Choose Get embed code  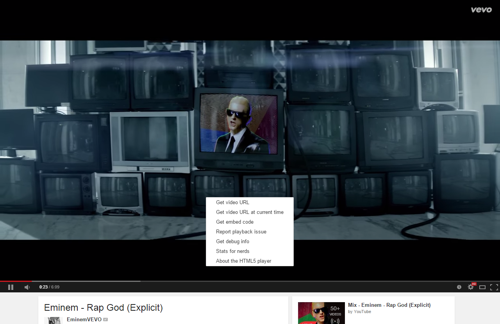point(250,222)
